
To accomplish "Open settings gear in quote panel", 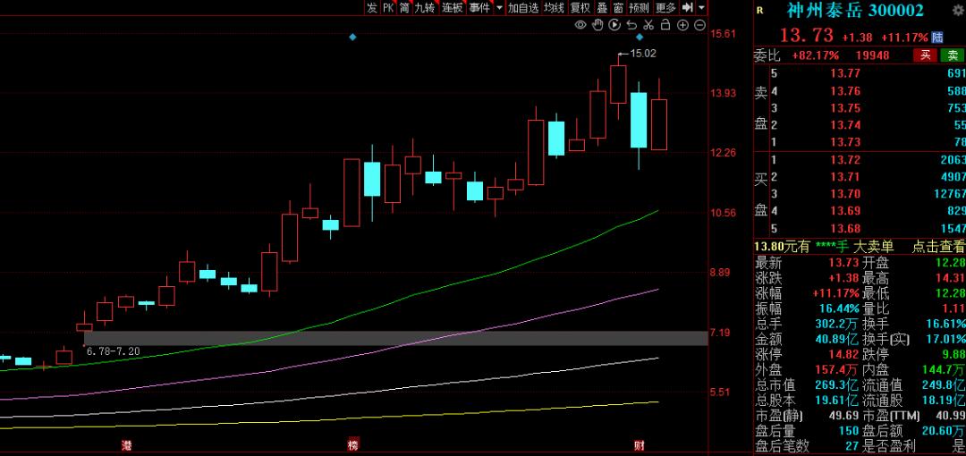I will 959,10.
